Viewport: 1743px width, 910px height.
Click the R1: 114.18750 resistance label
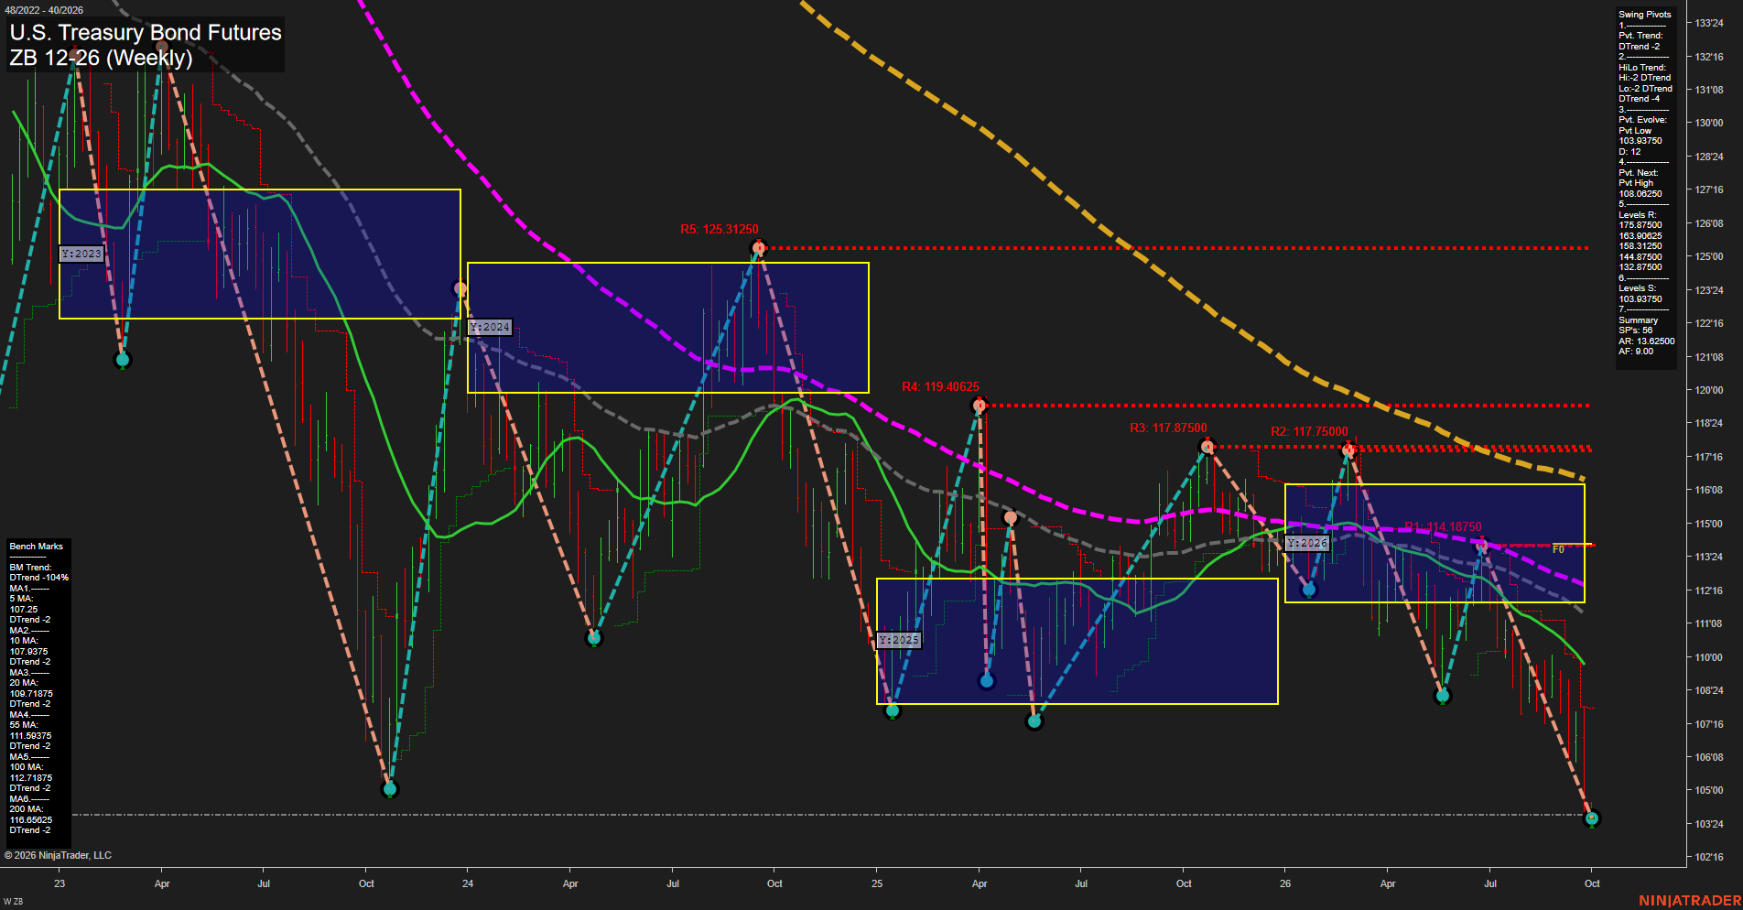coord(1444,526)
